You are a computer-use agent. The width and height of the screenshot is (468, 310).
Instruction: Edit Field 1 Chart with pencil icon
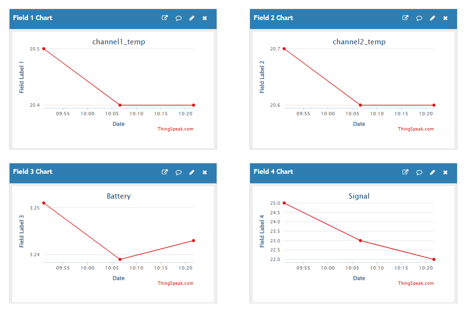[x=192, y=18]
